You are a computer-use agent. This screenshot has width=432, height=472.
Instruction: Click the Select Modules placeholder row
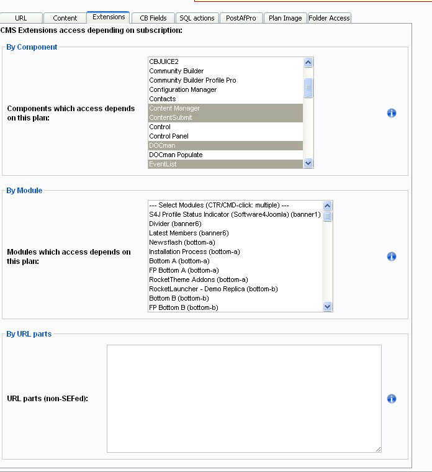coord(235,206)
